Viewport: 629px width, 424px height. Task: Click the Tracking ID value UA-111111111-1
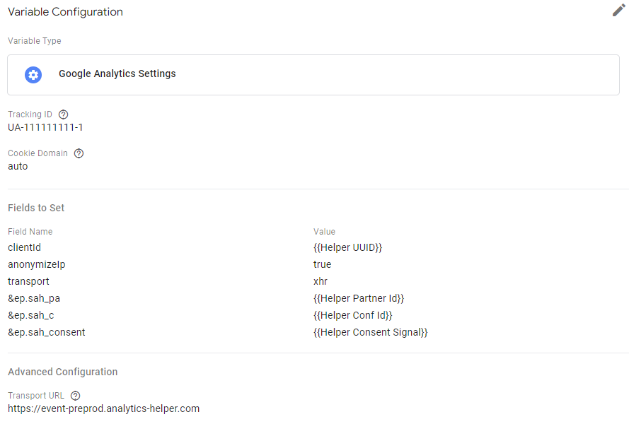[x=45, y=127]
